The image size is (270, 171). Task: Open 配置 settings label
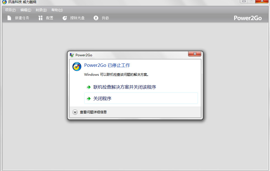tap(50, 18)
